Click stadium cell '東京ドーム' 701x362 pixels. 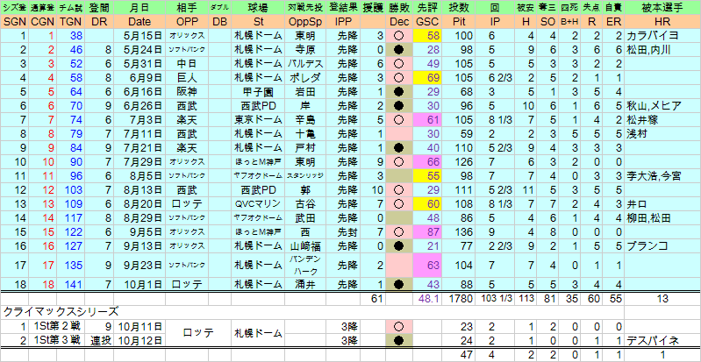click(x=257, y=119)
